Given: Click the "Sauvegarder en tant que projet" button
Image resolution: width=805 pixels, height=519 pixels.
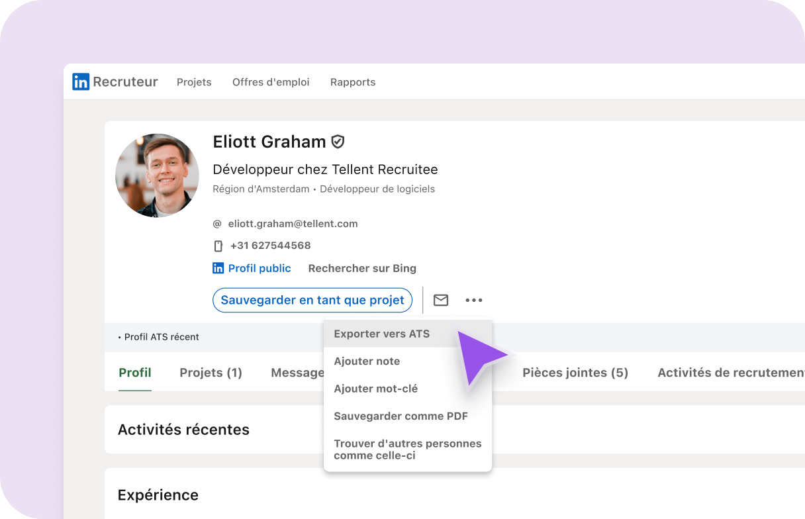Looking at the screenshot, I should pos(312,300).
